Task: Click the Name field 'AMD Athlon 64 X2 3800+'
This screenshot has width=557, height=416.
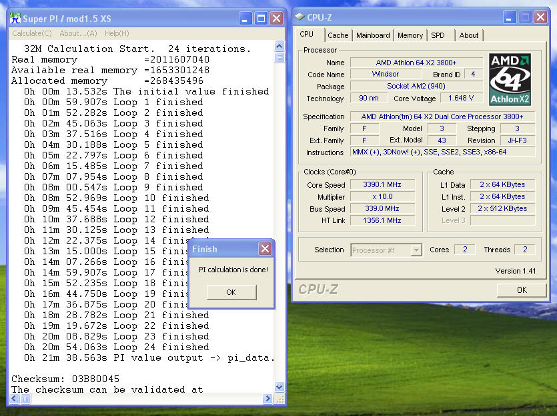Action: (416, 63)
